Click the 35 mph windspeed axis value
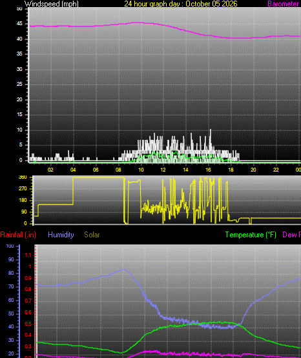This screenshot has height=358, width=301. 19,54
